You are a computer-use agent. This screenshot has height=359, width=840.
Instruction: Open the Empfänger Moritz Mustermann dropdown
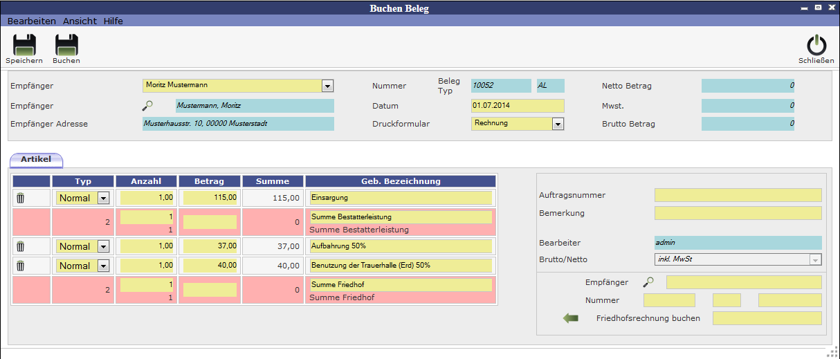[328, 86]
